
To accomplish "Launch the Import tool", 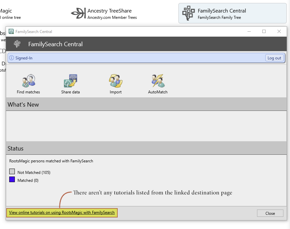I will click(x=116, y=84).
